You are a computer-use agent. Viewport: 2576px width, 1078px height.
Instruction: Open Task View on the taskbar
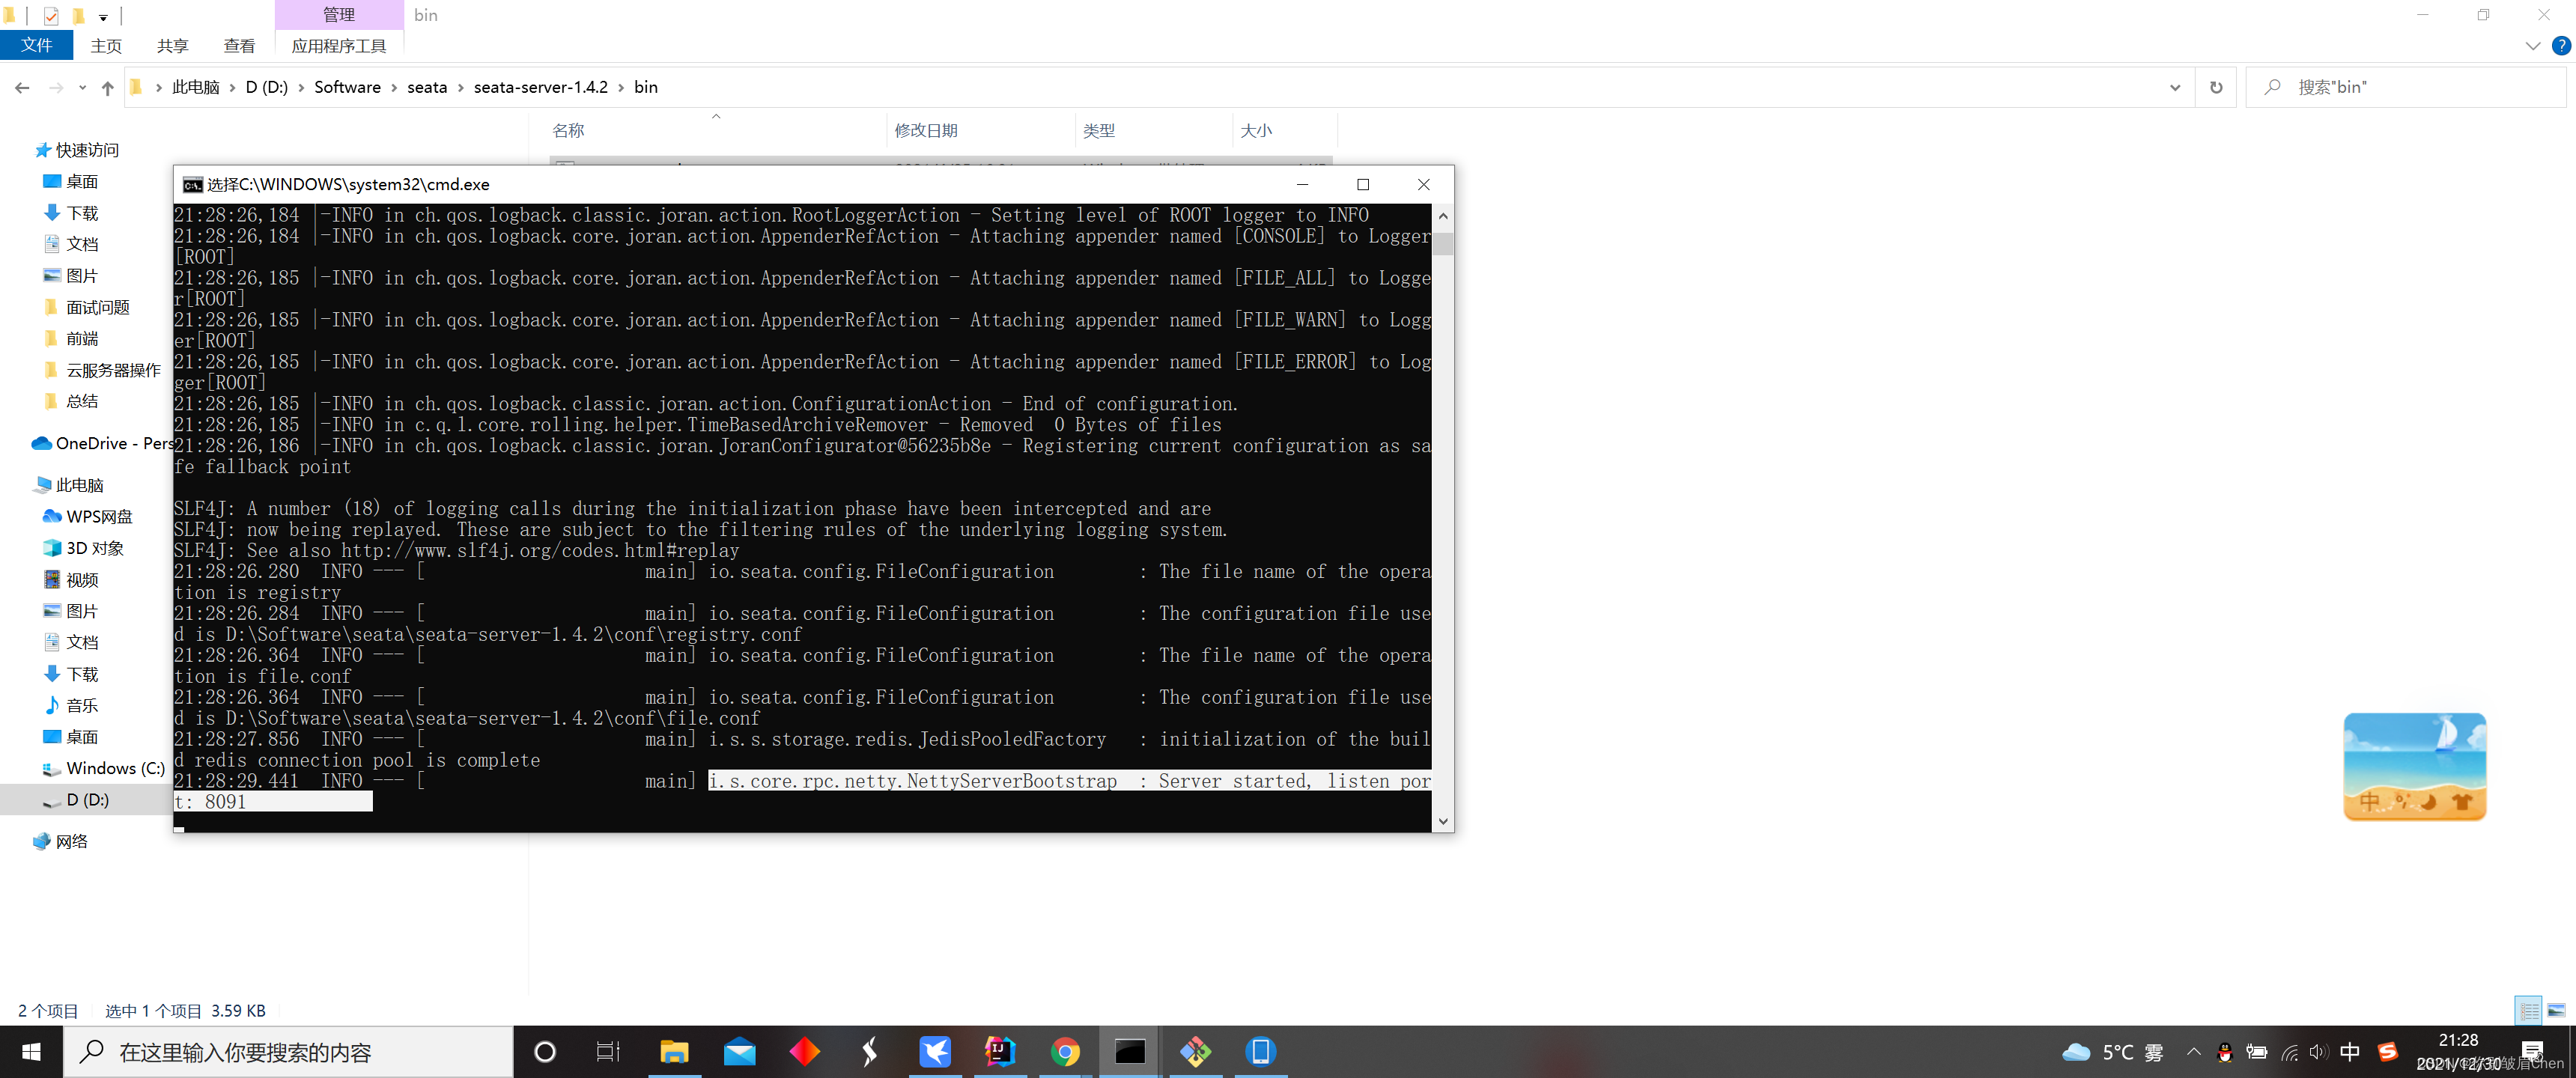[x=608, y=1051]
